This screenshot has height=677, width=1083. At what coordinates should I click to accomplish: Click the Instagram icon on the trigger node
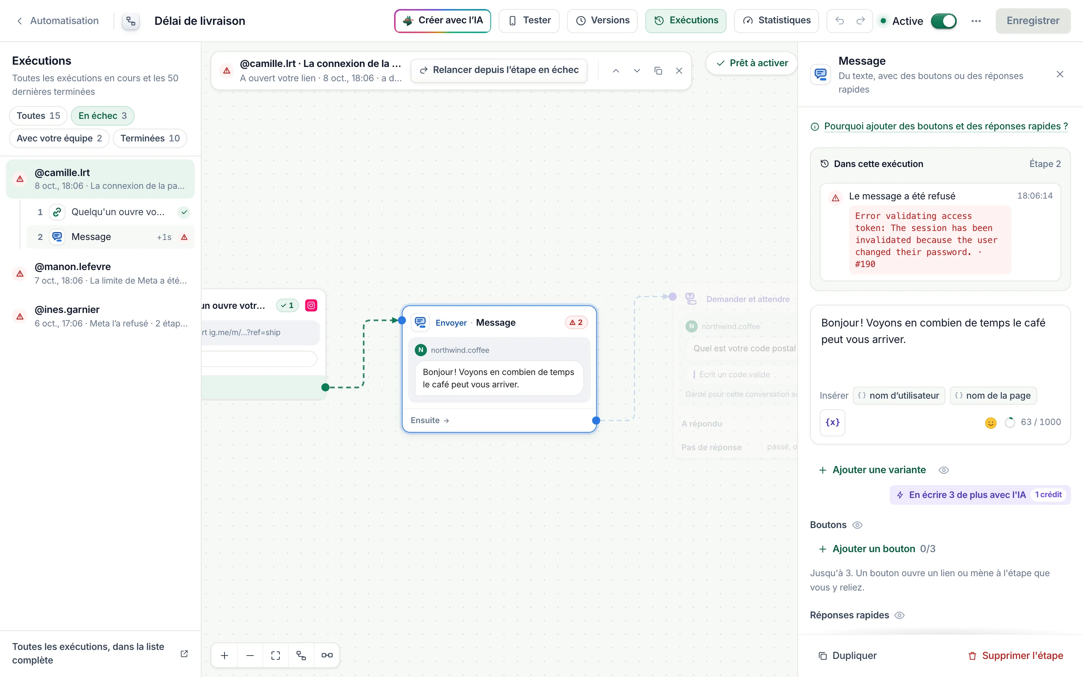311,305
